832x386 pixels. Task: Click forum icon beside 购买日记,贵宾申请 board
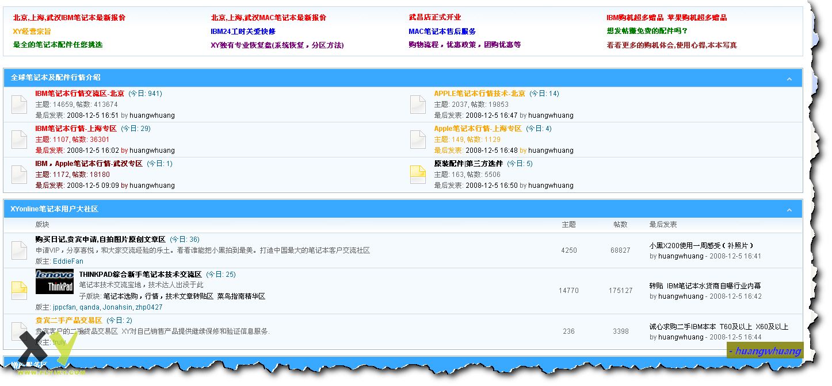[x=20, y=250]
